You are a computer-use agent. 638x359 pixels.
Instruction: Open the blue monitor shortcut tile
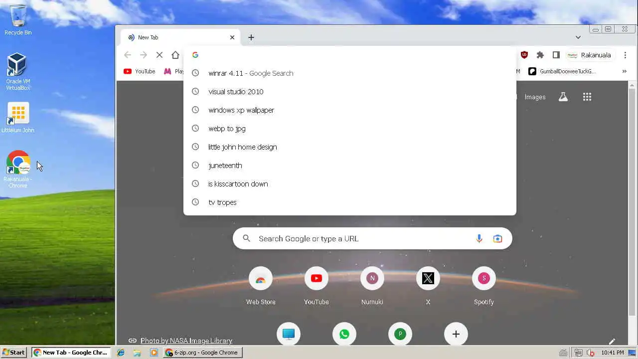pos(289,334)
